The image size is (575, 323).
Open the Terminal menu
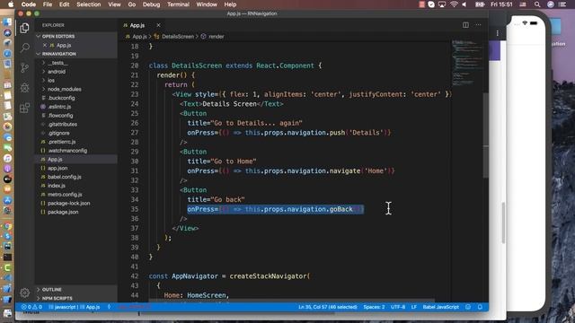coord(178,4)
